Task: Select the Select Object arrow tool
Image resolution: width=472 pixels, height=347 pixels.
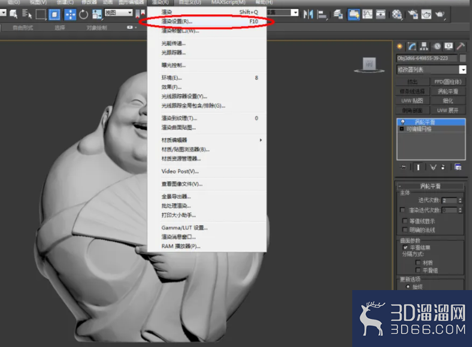Action: 14,14
